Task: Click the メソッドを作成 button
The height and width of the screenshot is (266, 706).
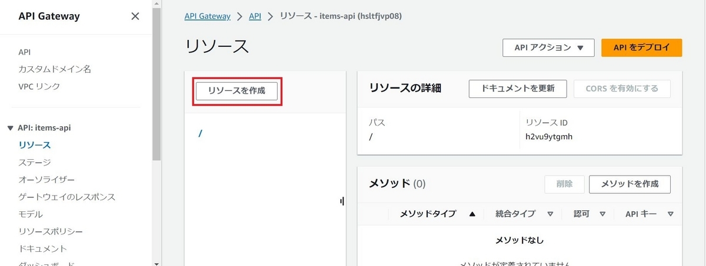Action: pos(630,184)
